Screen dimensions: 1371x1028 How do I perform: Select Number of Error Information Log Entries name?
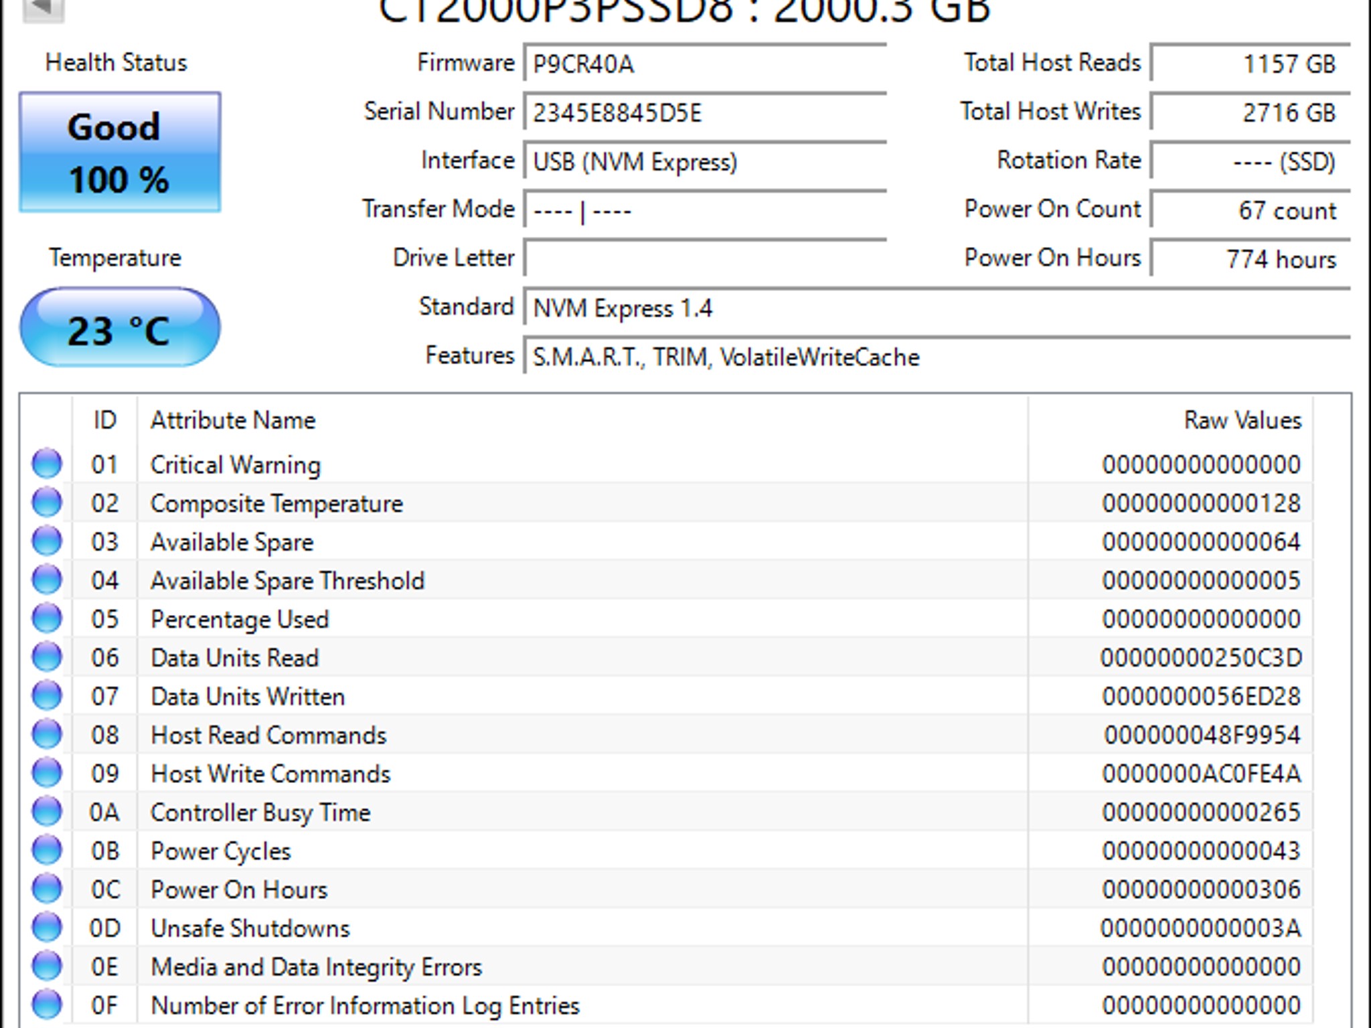365,1006
